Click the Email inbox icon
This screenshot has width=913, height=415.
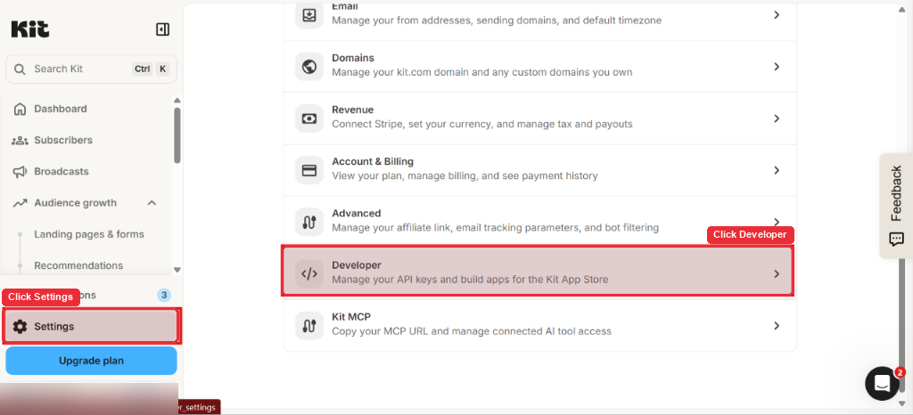[309, 16]
